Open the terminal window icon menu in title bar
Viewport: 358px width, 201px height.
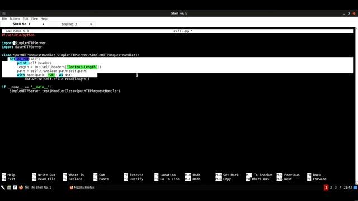(x=4, y=13)
